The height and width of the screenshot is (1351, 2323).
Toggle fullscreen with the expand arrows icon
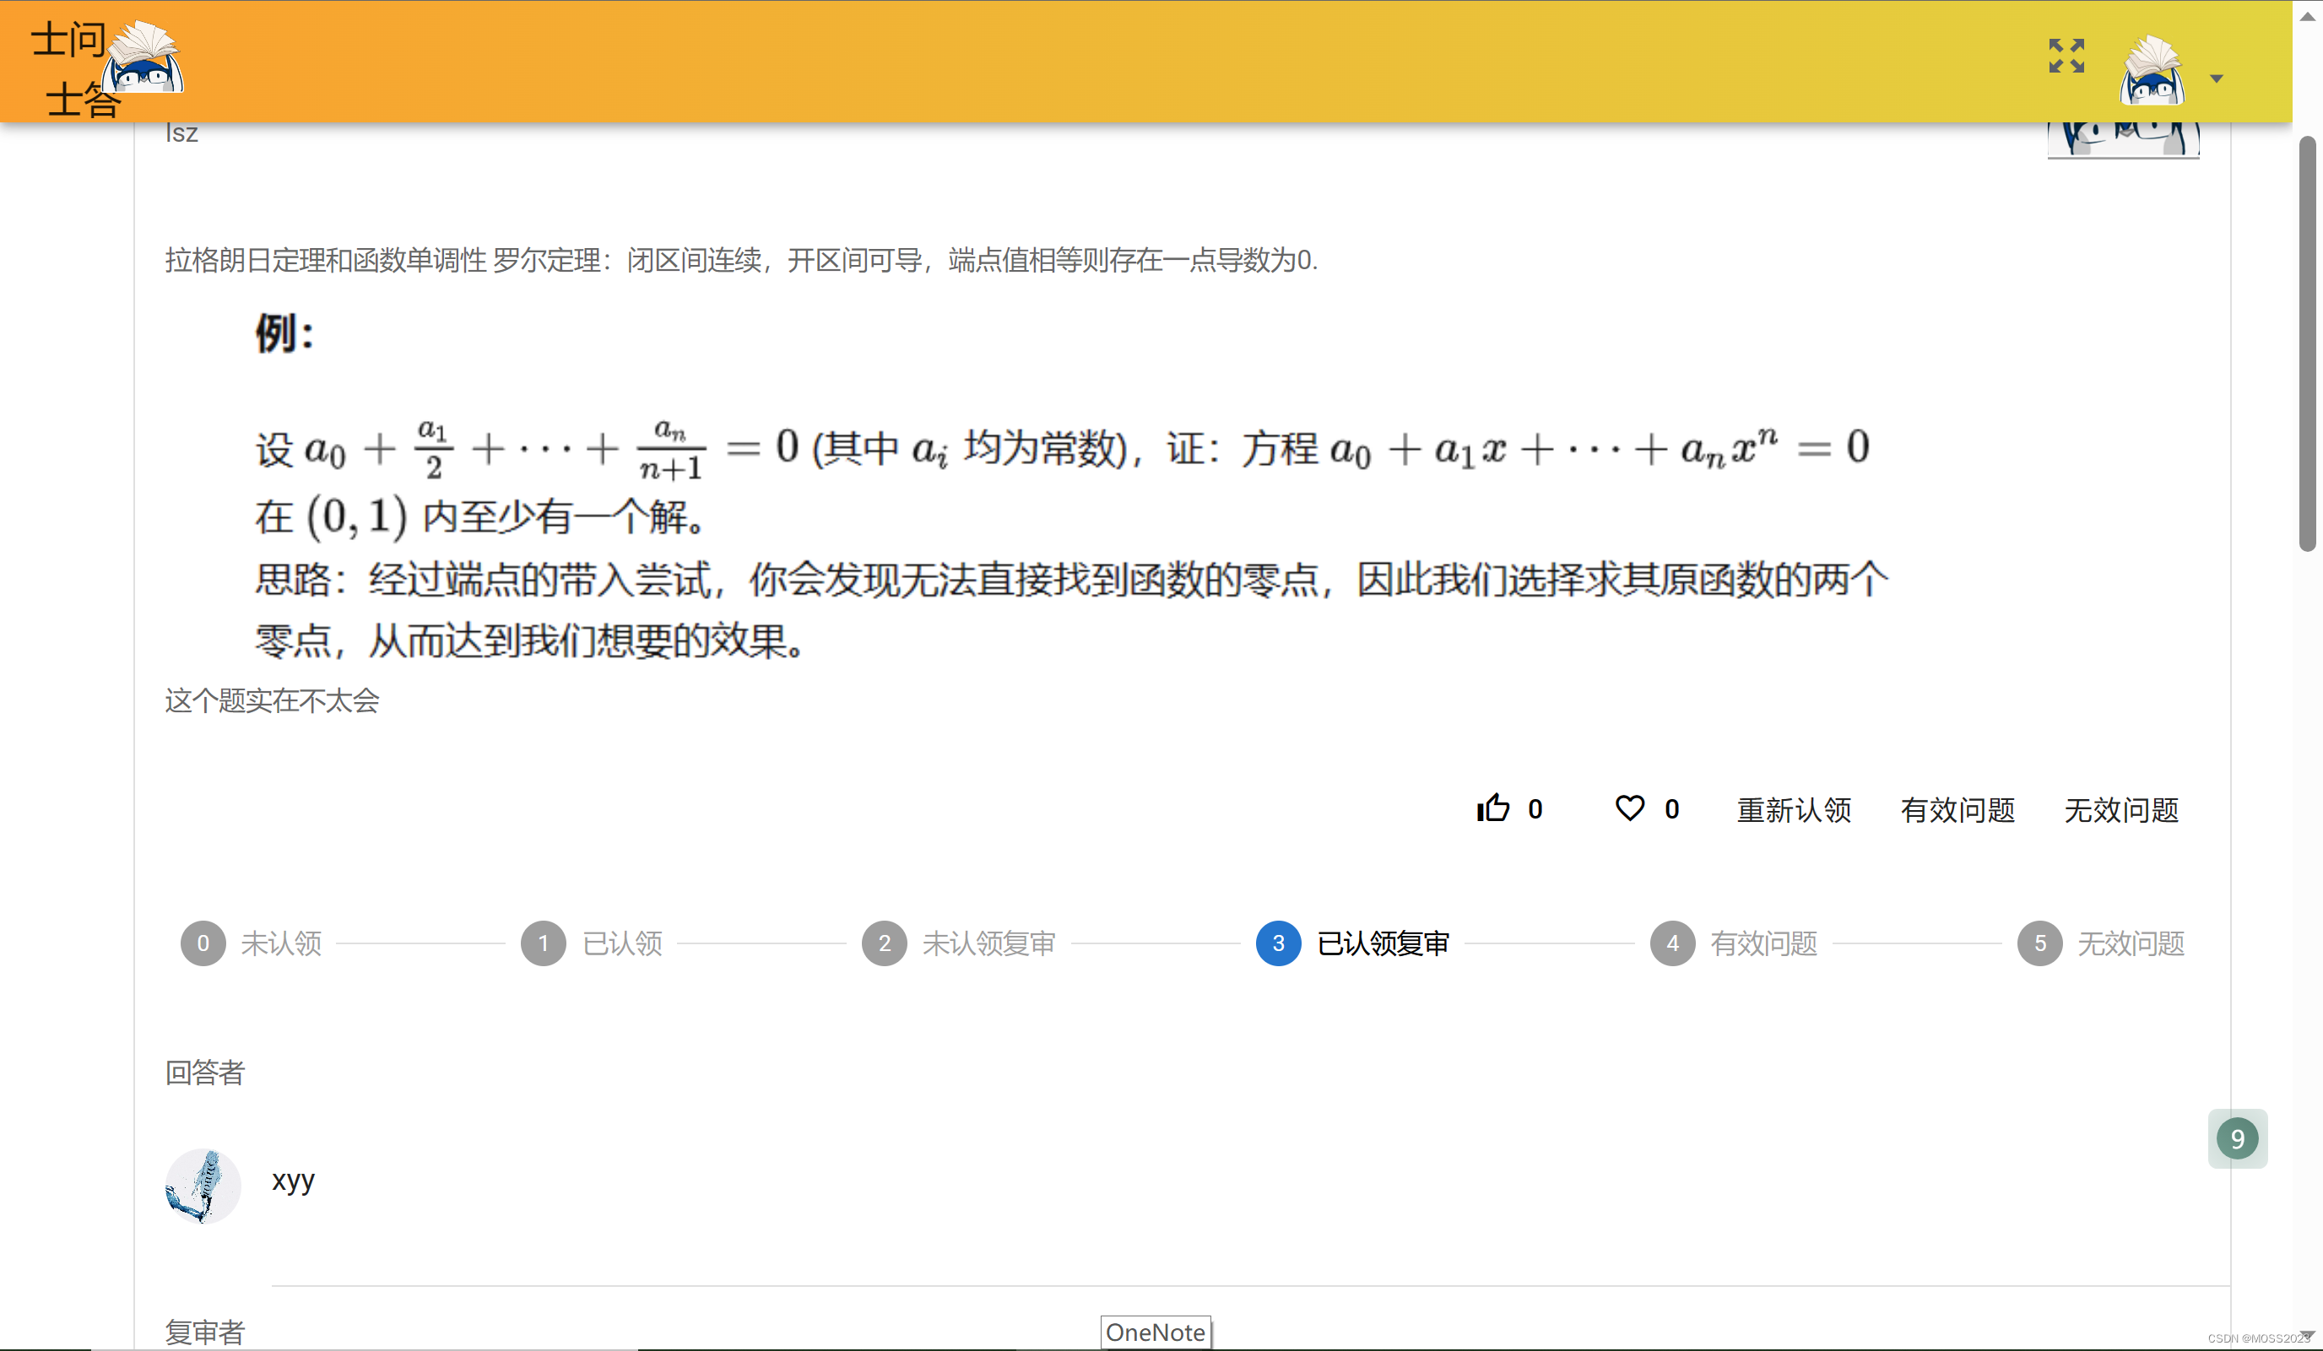tap(2066, 56)
